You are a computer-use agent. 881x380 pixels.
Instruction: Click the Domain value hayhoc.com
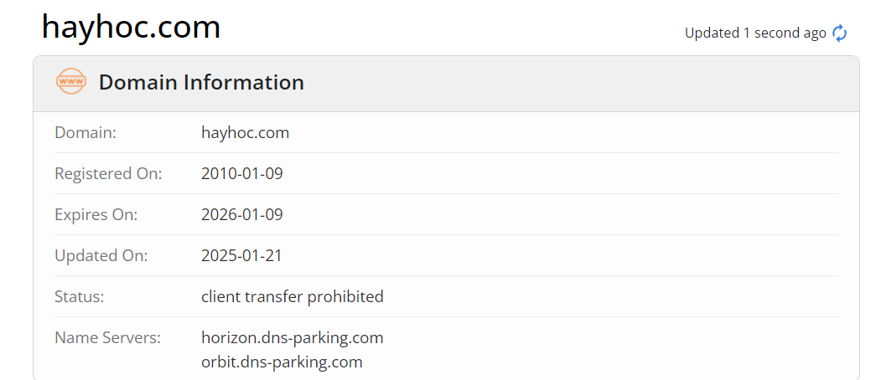click(x=245, y=132)
